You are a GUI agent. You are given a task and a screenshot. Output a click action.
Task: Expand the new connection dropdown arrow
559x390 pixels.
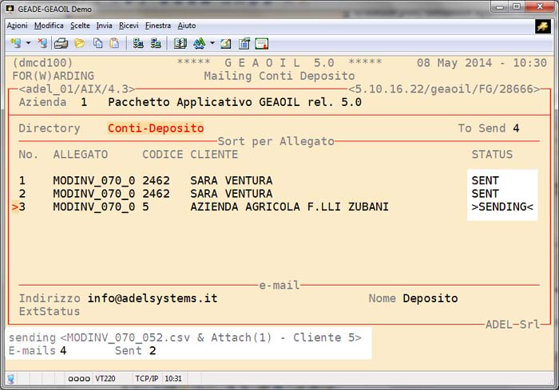pos(28,43)
